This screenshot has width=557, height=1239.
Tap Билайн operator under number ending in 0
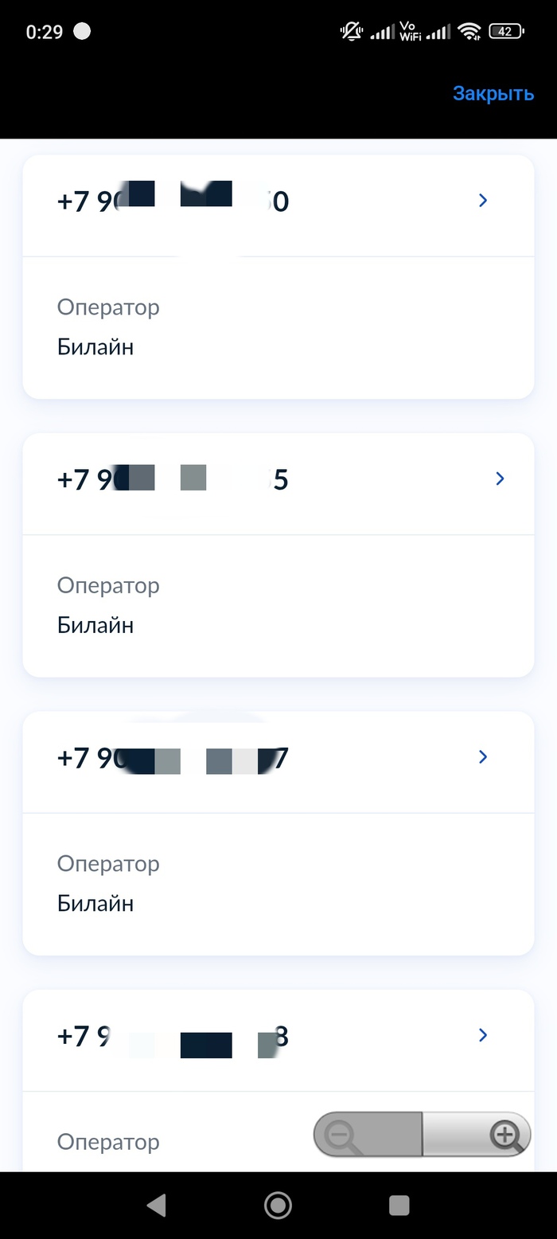coord(95,347)
